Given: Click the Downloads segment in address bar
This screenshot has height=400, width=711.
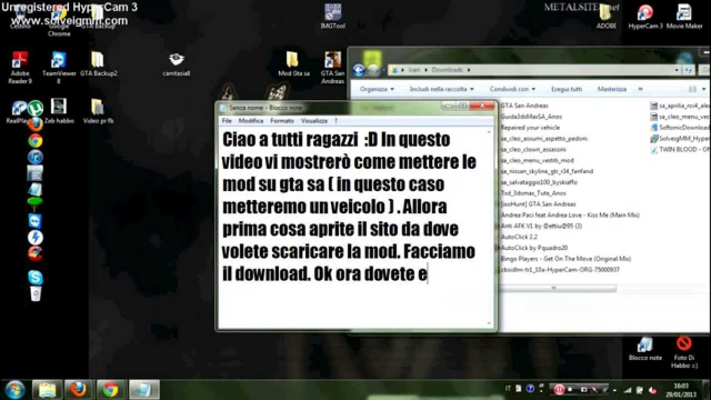Looking at the screenshot, I should (447, 70).
